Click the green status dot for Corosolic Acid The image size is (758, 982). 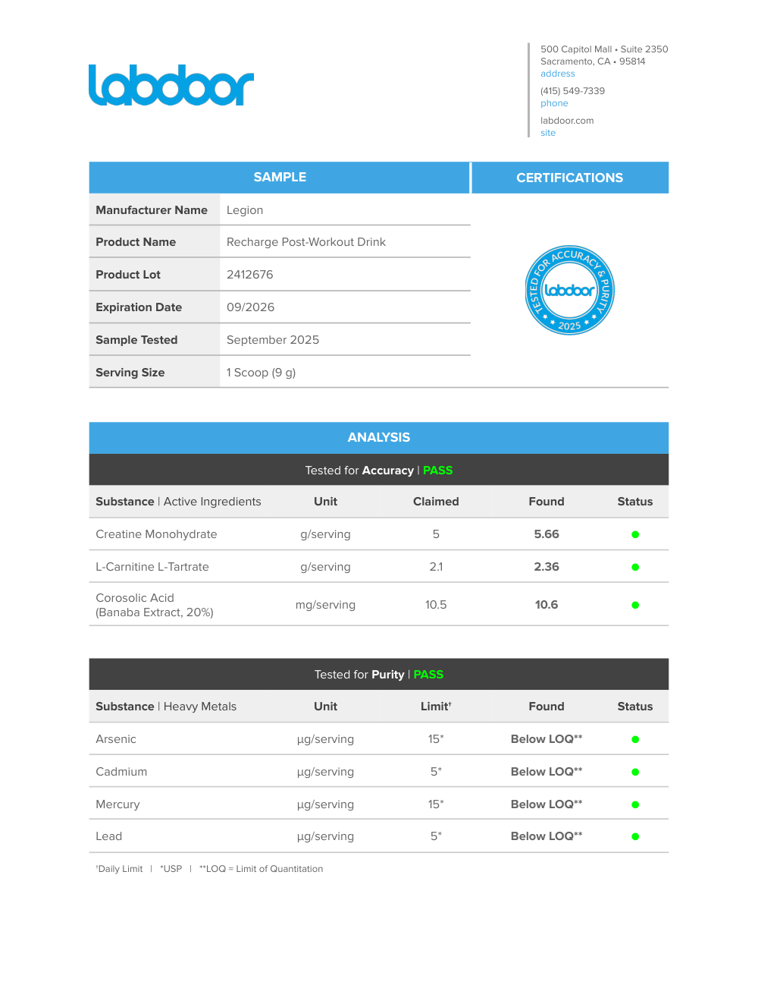[x=635, y=605]
